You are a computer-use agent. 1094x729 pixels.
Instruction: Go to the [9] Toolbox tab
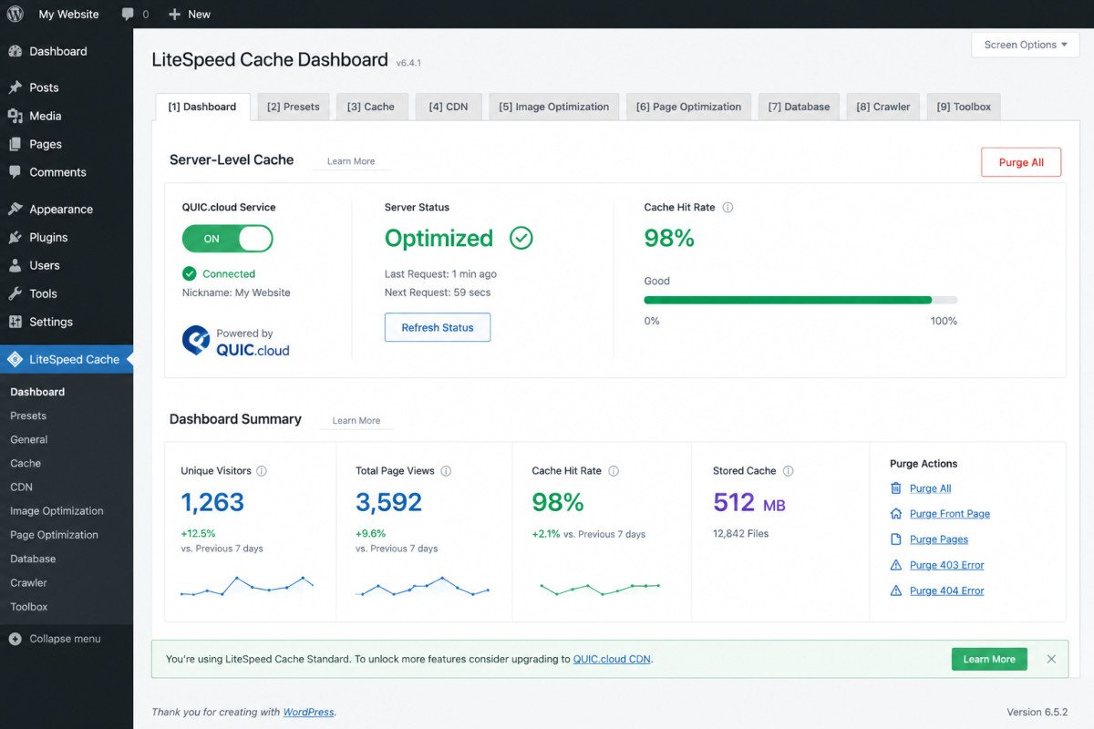tap(964, 107)
